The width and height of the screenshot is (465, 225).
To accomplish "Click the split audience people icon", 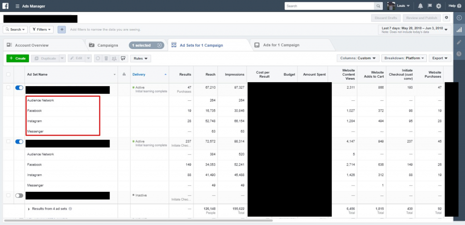I will 114,59.
